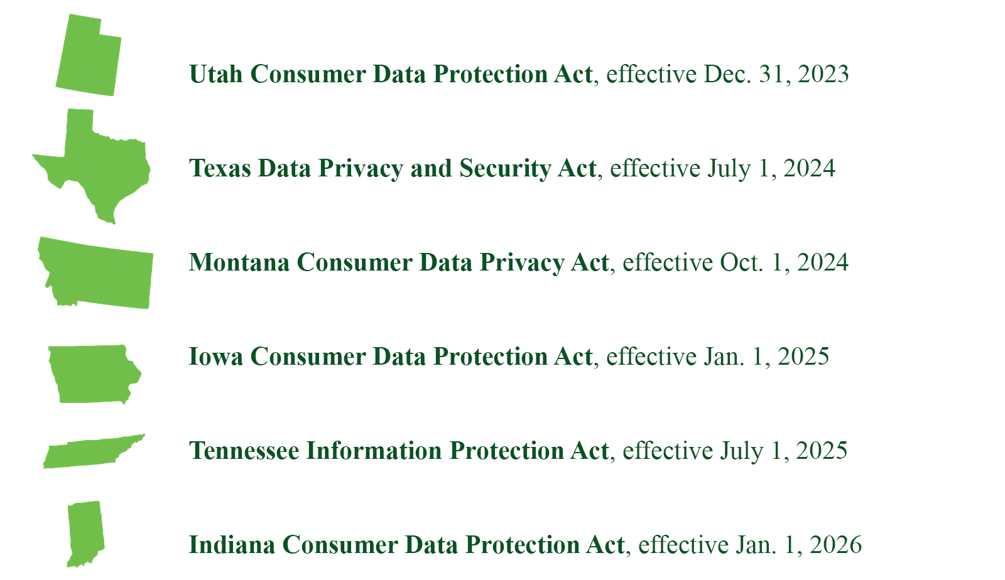This screenshot has width=1005, height=580.
Task: Click the Texas Data Privacy and Security Act title
Action: [x=393, y=168]
